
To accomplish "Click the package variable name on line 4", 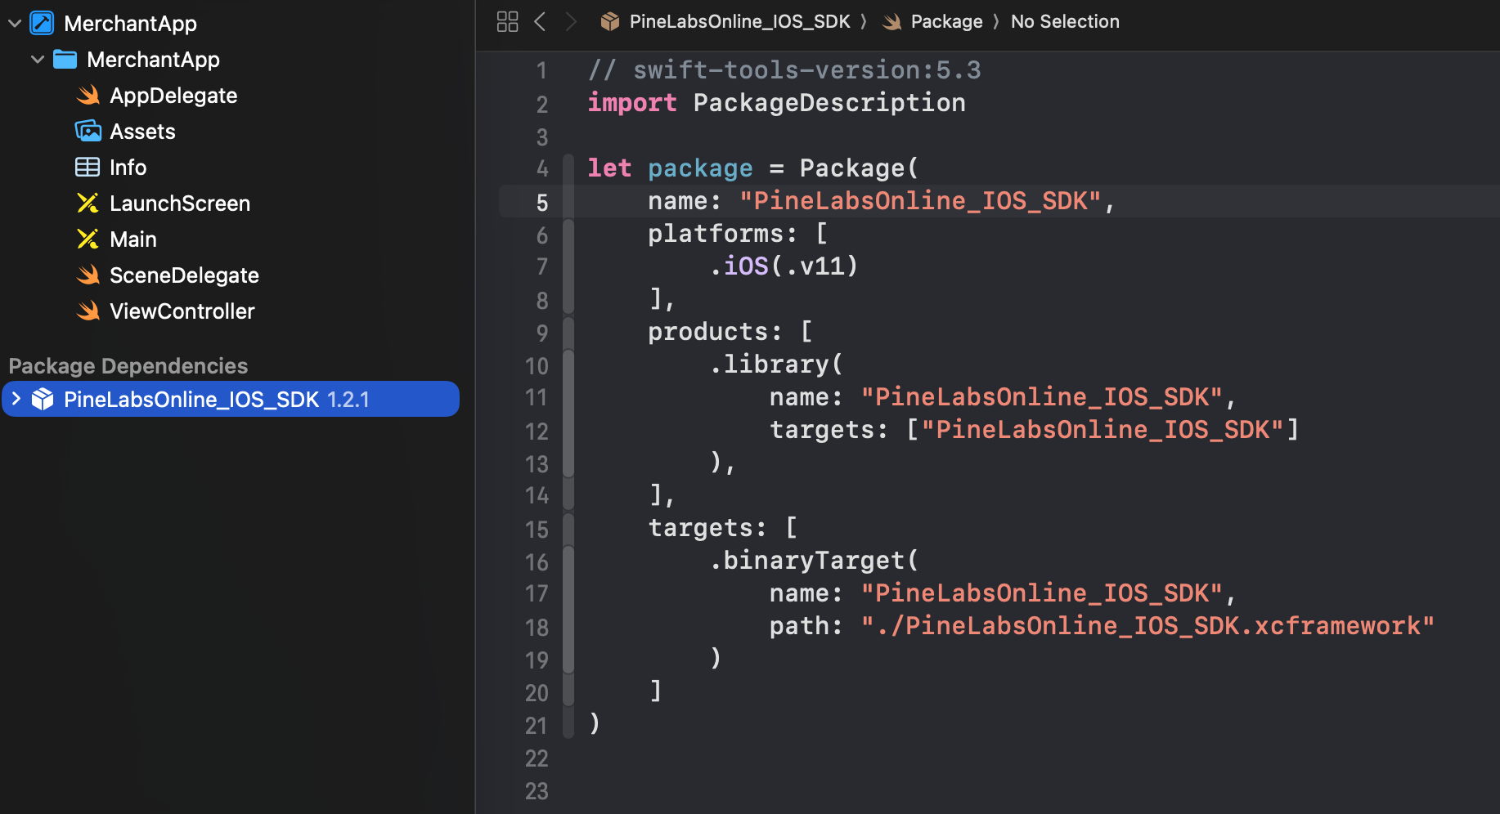I will coord(700,168).
